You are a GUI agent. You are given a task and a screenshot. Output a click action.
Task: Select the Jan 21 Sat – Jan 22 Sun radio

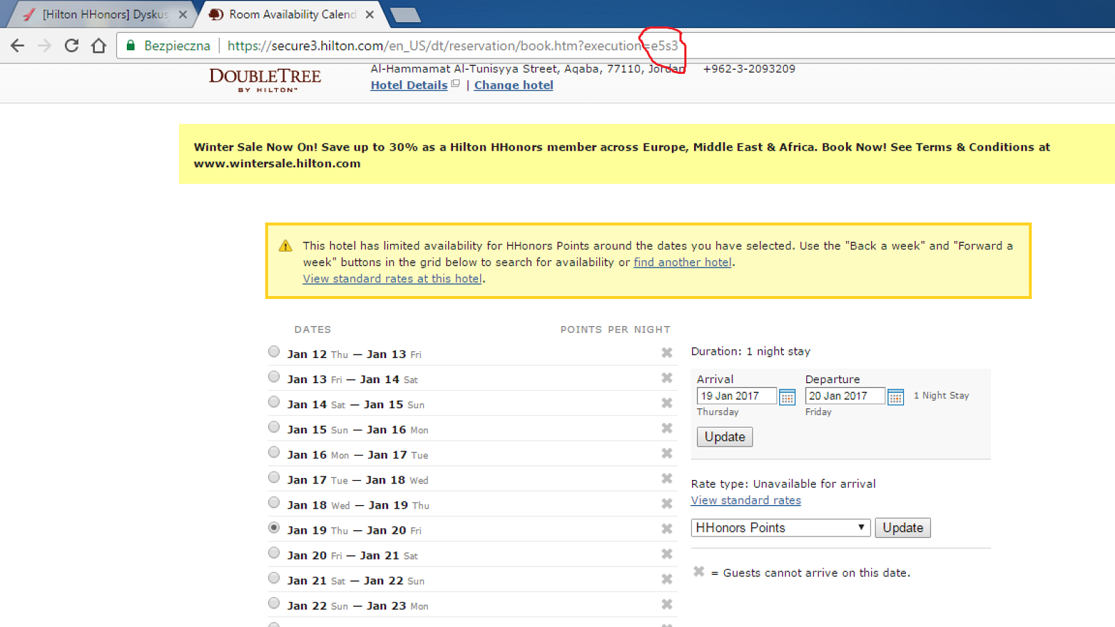(x=274, y=578)
